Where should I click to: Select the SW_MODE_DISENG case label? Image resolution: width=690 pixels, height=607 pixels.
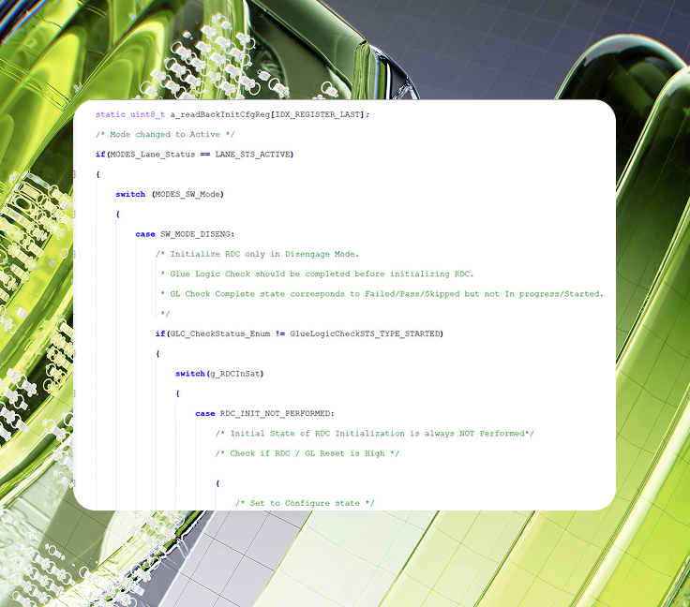[197, 234]
